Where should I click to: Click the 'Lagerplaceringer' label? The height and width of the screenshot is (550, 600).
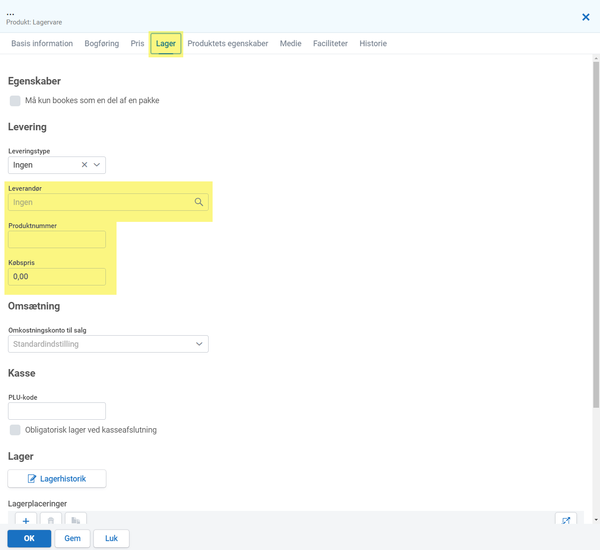click(x=38, y=504)
